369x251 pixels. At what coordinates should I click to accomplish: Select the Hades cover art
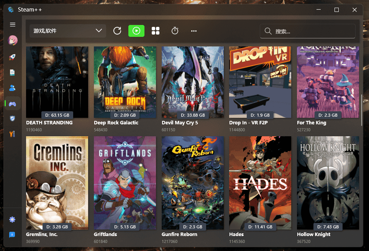[260, 183]
